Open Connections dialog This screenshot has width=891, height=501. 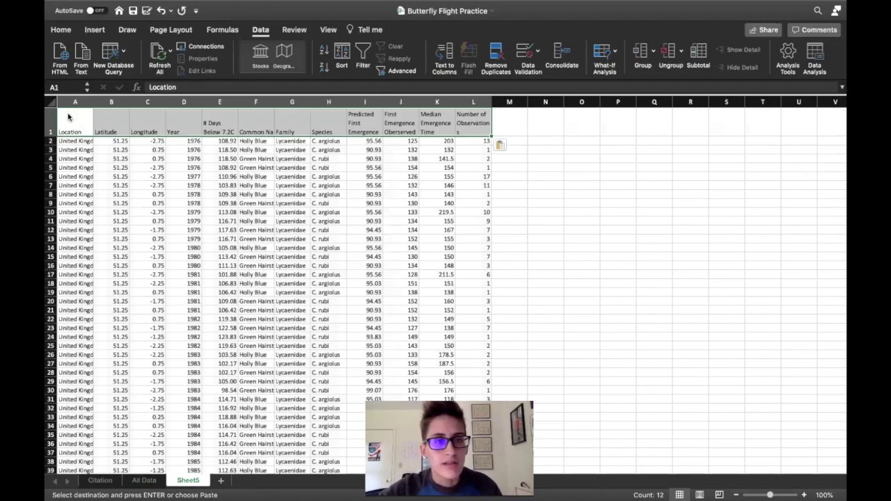(200, 47)
